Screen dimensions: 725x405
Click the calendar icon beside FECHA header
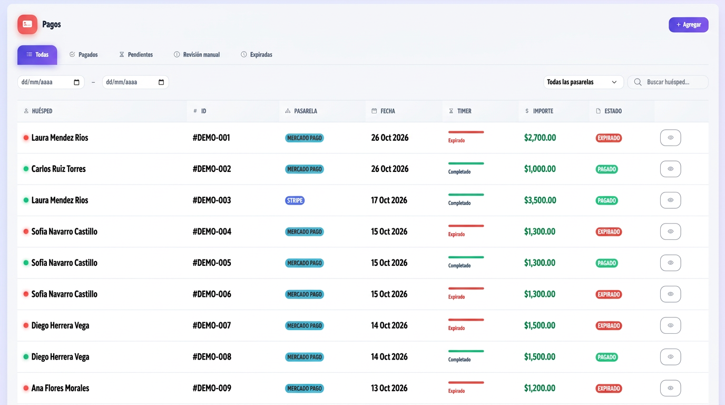374,111
